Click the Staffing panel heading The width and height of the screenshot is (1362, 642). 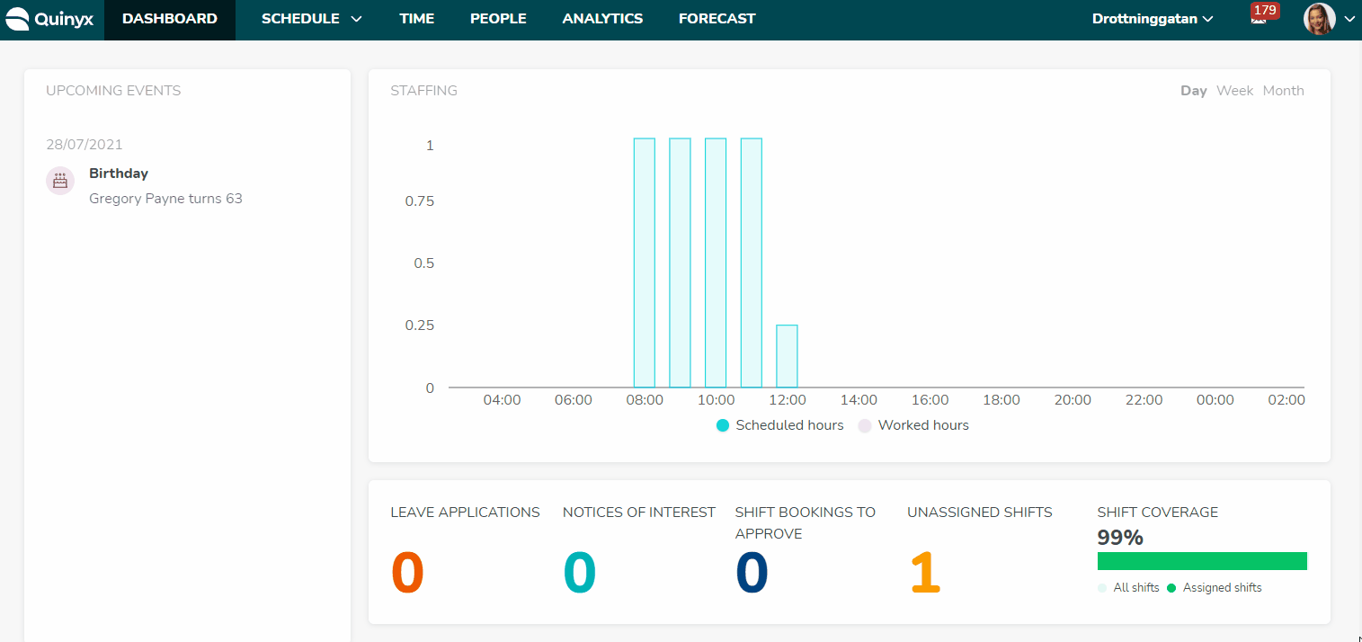coord(423,91)
